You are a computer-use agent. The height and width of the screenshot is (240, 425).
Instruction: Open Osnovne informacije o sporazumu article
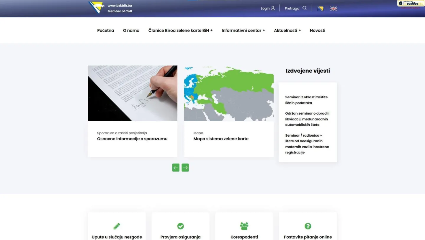point(132,139)
